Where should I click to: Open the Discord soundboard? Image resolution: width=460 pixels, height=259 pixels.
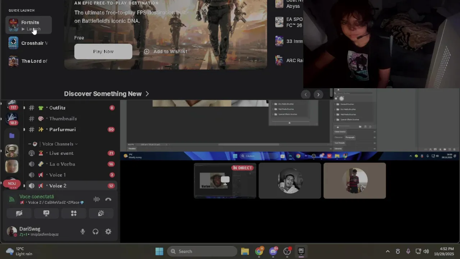pos(101,213)
